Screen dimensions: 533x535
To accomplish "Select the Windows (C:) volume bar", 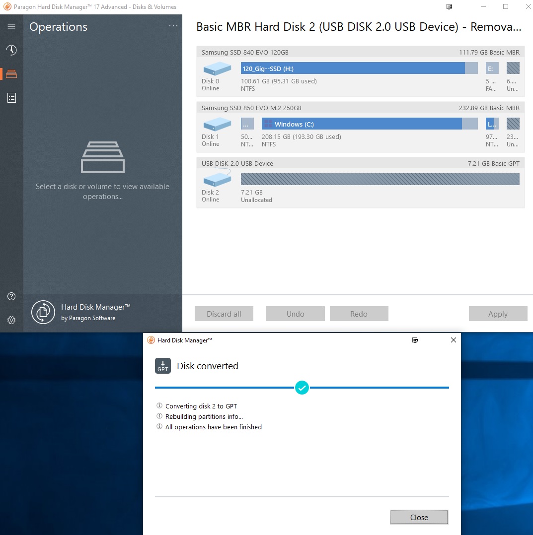I will pos(370,124).
